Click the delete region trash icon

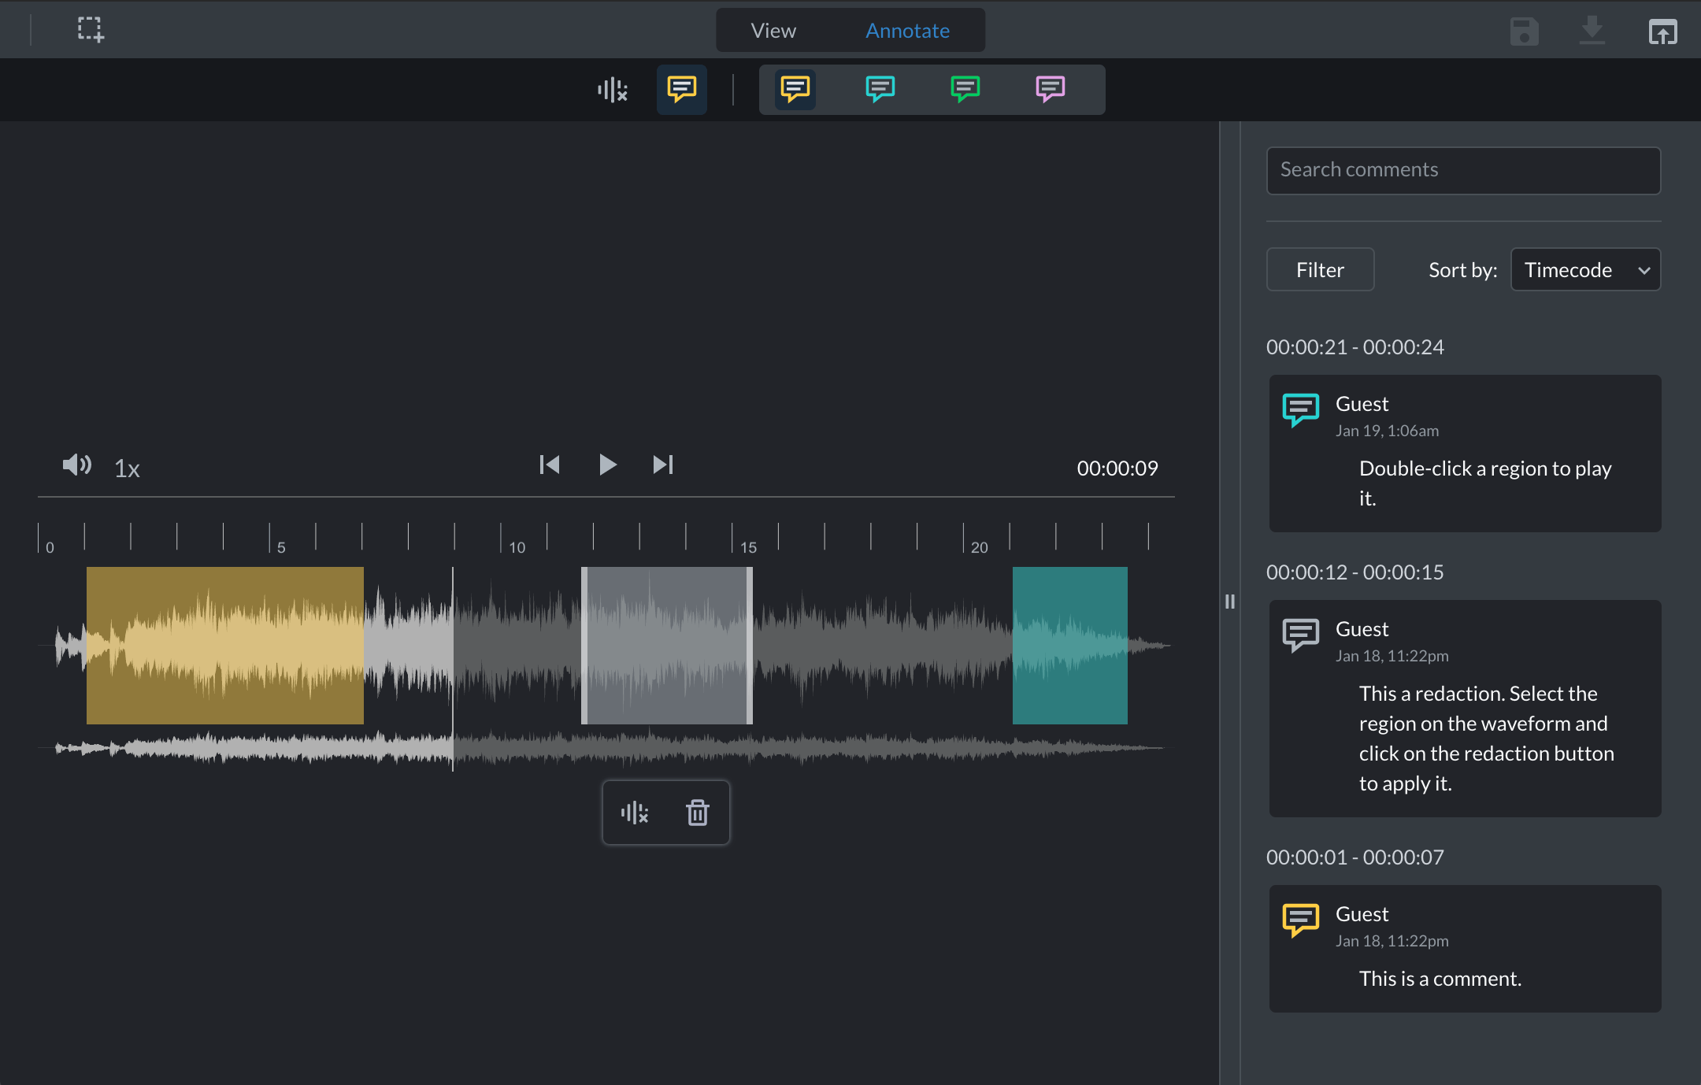coord(697,813)
